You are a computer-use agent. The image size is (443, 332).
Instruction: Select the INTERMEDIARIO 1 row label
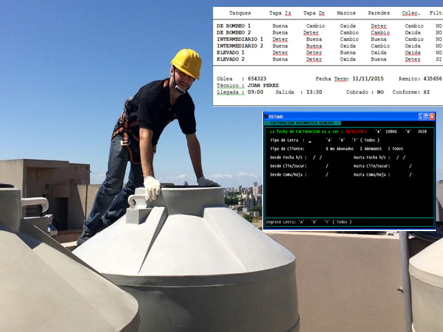[239, 39]
